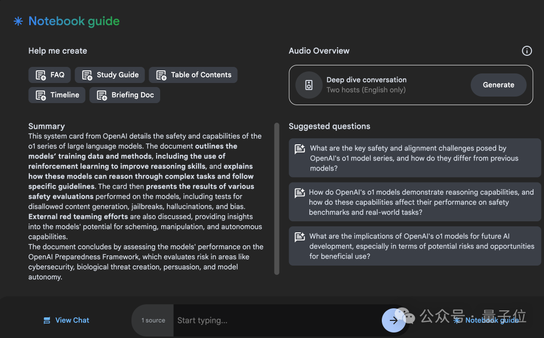Click the View Chat icon

click(47, 320)
